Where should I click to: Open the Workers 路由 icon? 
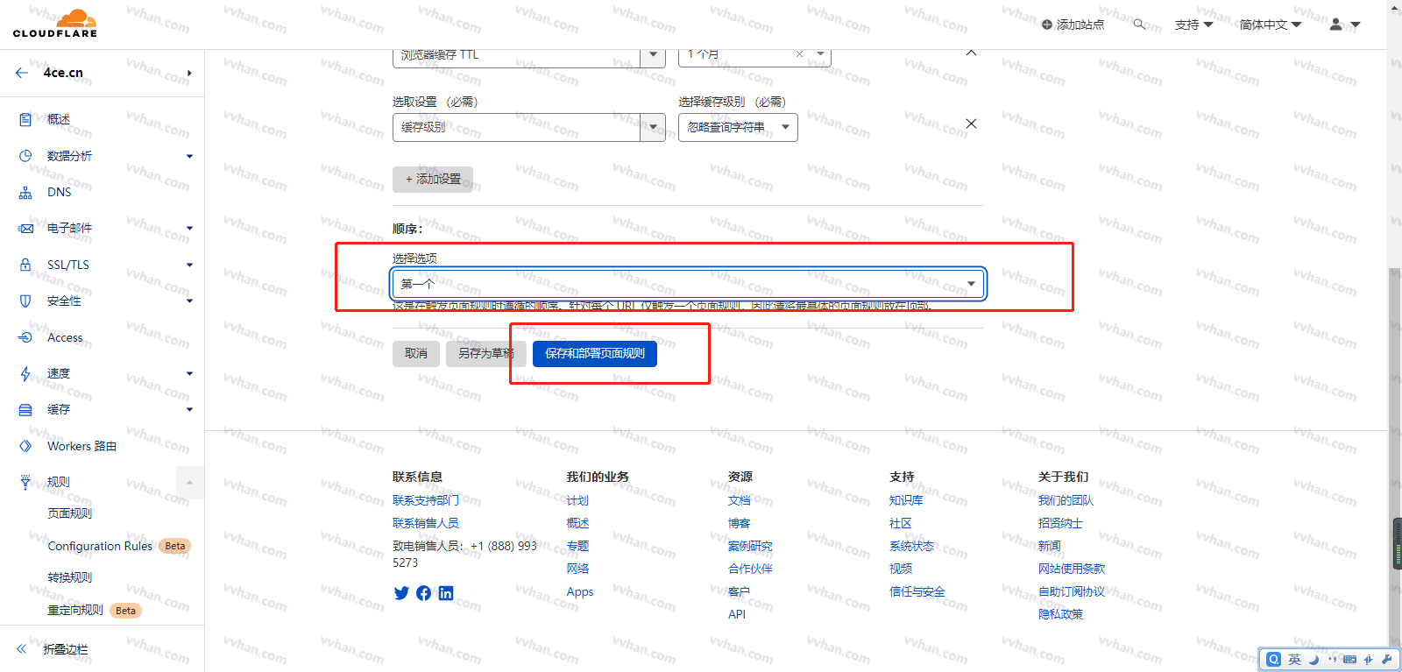[x=25, y=446]
